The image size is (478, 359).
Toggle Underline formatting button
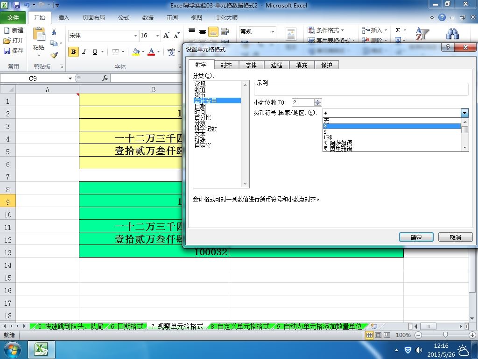pos(95,52)
